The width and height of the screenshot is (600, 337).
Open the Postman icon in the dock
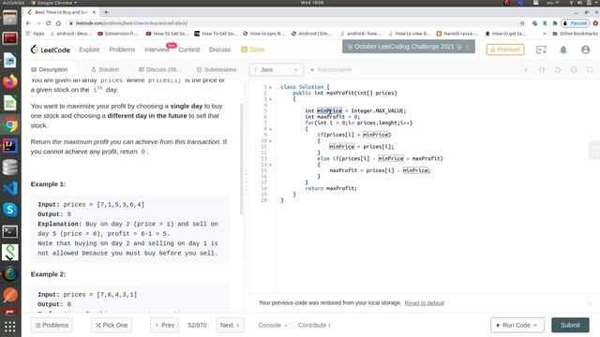coord(10,296)
